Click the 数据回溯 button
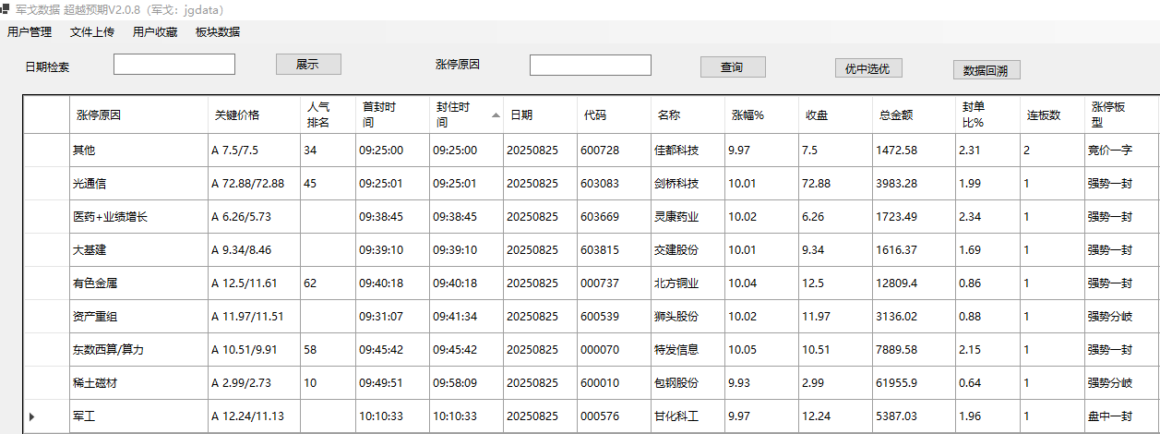The image size is (1160, 434). pos(986,70)
